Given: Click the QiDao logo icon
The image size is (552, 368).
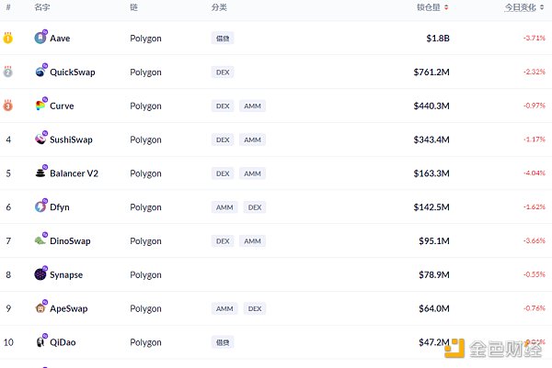Looking at the screenshot, I should pyautogui.click(x=40, y=342).
